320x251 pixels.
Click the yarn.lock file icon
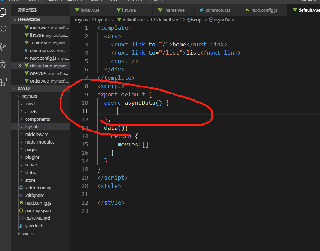[x=21, y=226]
